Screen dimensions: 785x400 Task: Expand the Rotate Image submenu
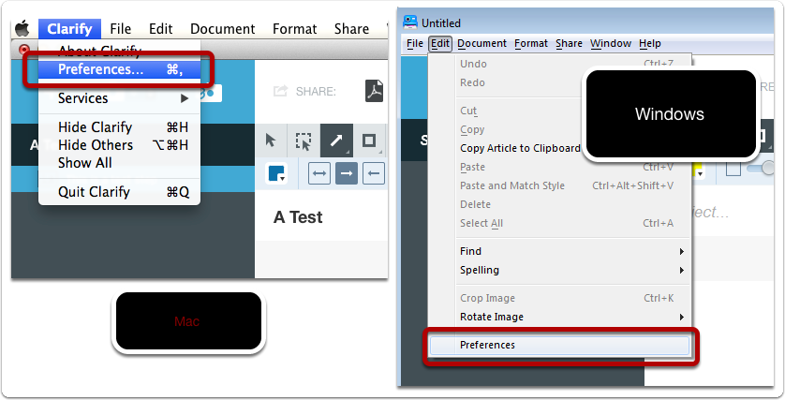click(x=560, y=317)
